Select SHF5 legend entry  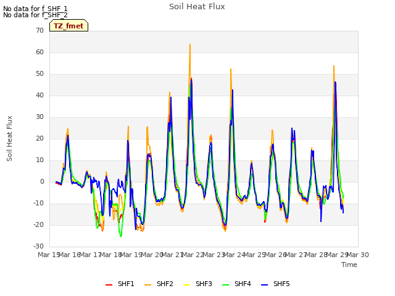[275, 284]
